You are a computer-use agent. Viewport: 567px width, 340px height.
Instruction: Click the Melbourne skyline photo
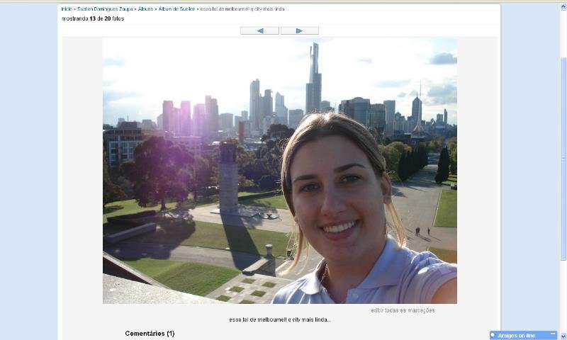pos(280,171)
